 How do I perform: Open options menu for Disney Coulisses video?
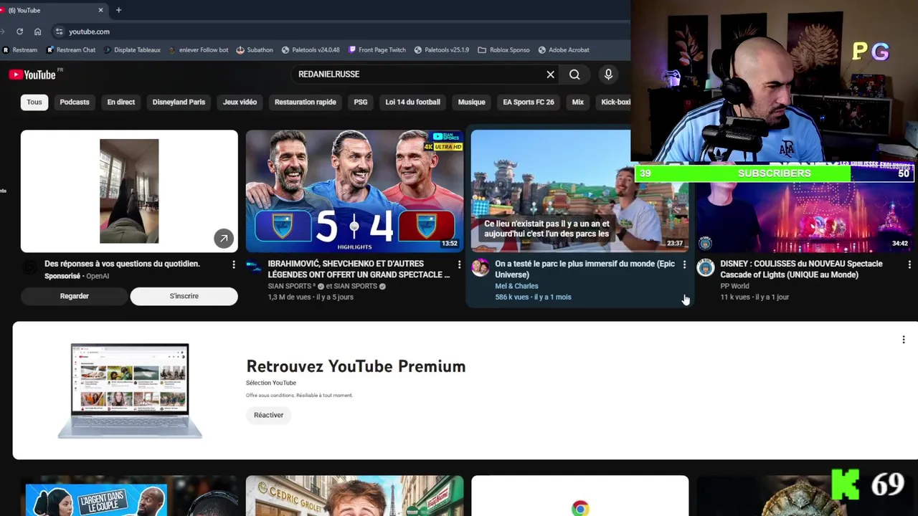point(909,264)
